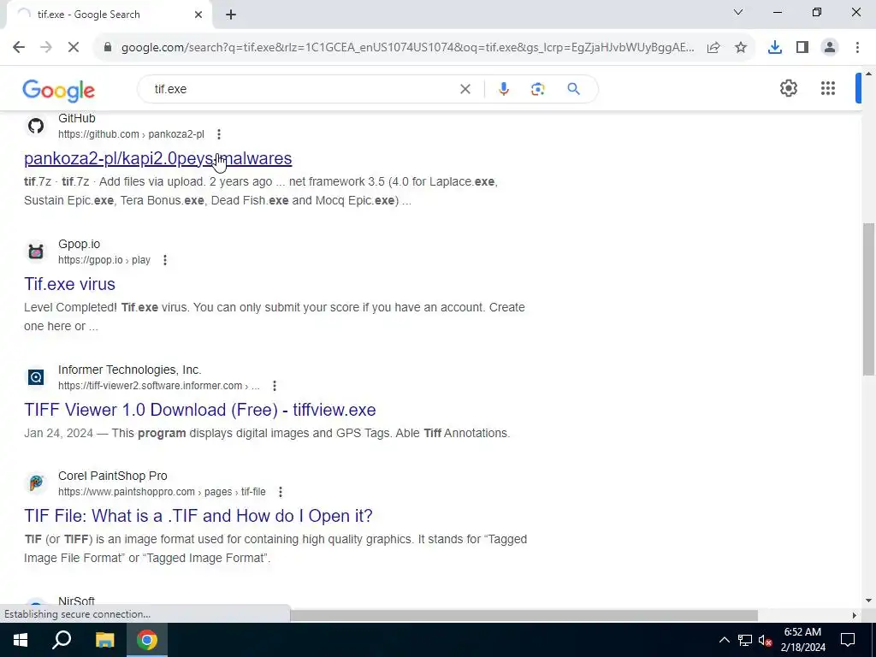
Task: Click the tiff-viewer2.software.informer.com URL text
Action: point(158,386)
